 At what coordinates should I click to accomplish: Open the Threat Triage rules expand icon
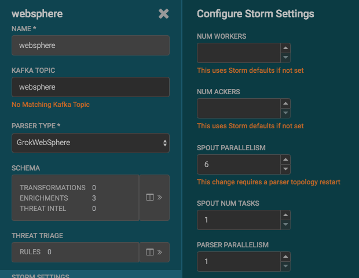[x=155, y=252]
